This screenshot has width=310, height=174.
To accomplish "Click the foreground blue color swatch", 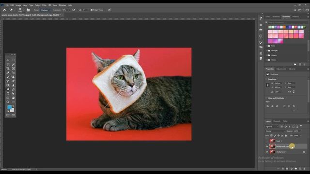I will [x=9, y=107].
